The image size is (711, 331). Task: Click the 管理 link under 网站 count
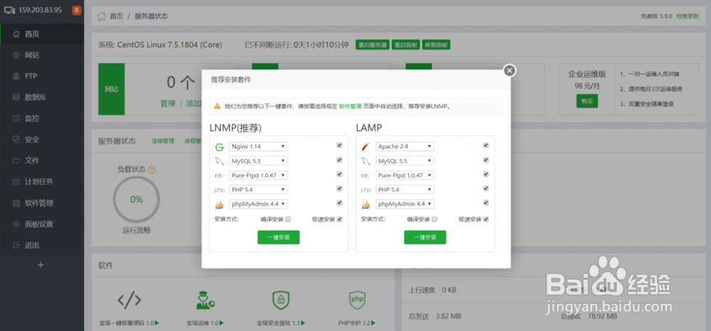pos(168,104)
